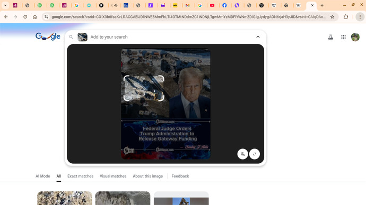Switch to the yellow icon tab
The width and height of the screenshot is (366, 205).
[x=175, y=5]
